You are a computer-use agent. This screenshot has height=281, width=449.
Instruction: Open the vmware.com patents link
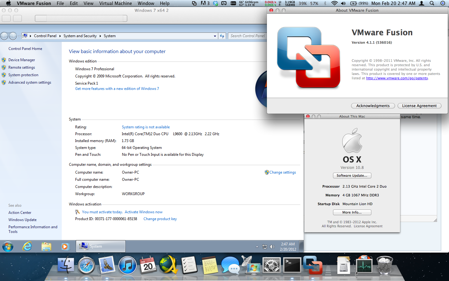click(x=397, y=78)
